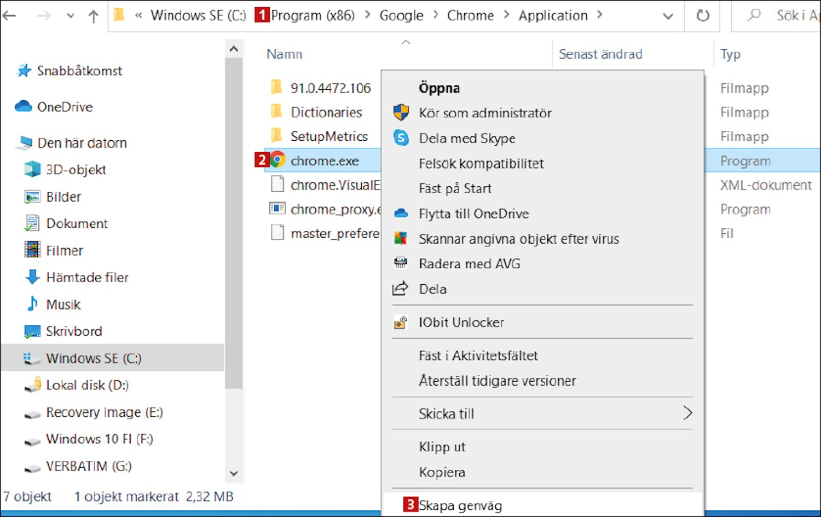Open Musik folder in sidebar
Viewport: 821px width, 517px height.
pyautogui.click(x=53, y=304)
